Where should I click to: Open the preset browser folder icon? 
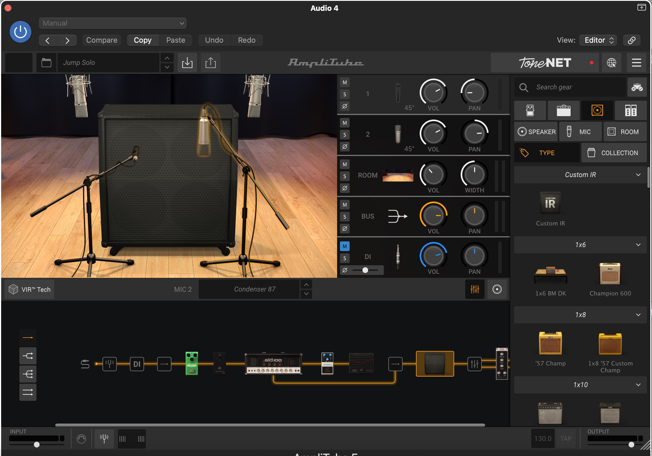[x=46, y=63]
